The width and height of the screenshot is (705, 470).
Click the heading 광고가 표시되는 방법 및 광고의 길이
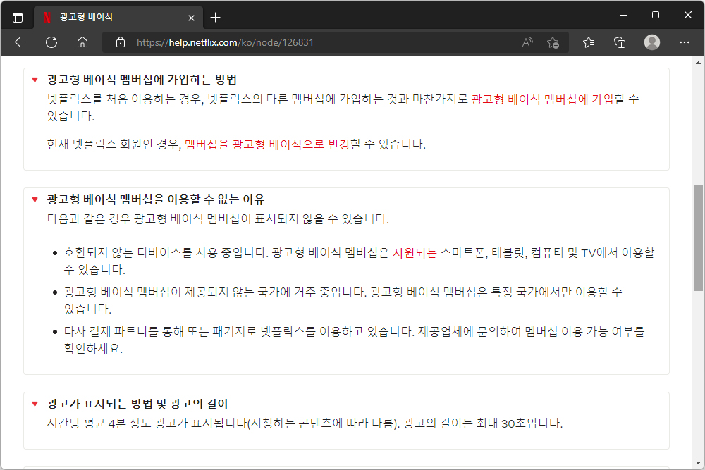pyautogui.click(x=137, y=404)
